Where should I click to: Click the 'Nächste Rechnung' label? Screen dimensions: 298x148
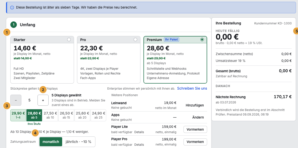pyautogui.click(x=231, y=97)
